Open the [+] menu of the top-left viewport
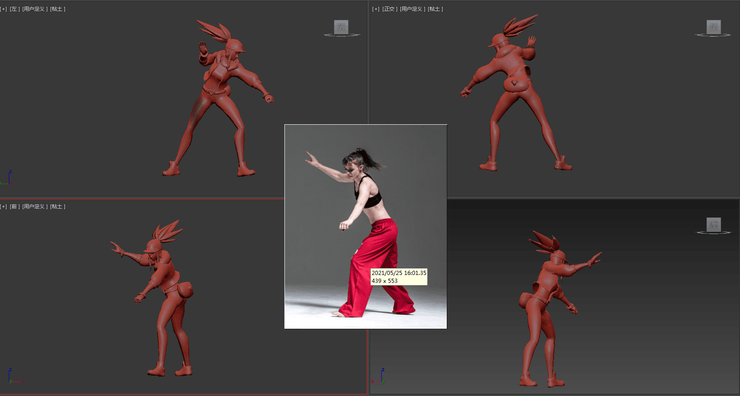The image size is (740, 396). 4,9
